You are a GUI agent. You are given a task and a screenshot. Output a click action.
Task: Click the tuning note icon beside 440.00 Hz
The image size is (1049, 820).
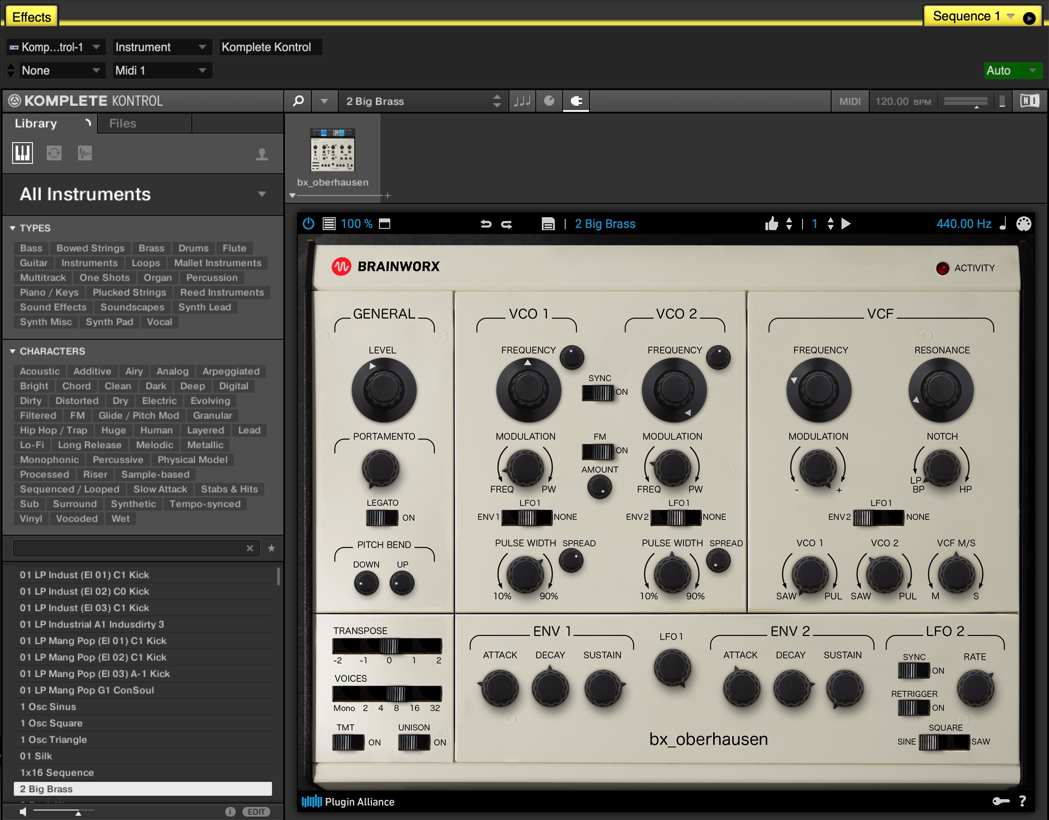point(1003,224)
